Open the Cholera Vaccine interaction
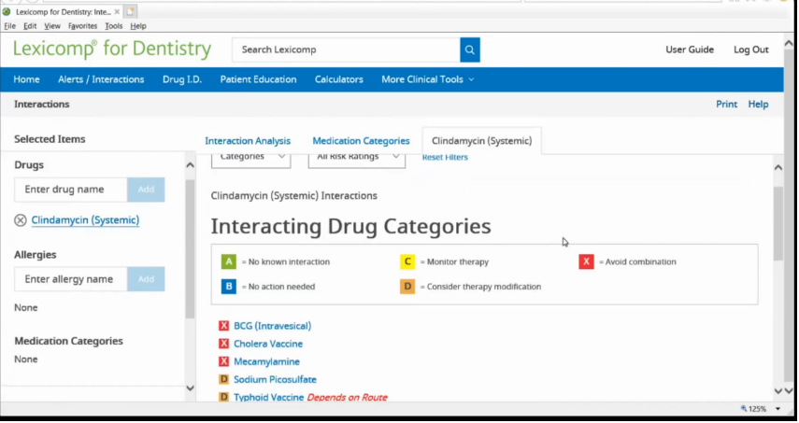This screenshot has height=423, width=799. [268, 344]
